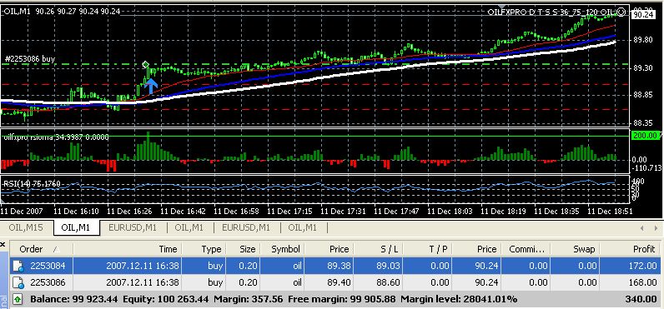Viewport: 664px width, 309px height.
Task: Sort trades by Commission column header
Action: [x=526, y=249]
